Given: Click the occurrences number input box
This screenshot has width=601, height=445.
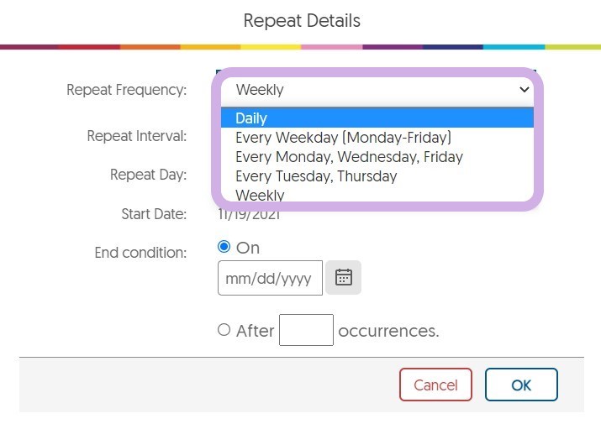Looking at the screenshot, I should (306, 330).
